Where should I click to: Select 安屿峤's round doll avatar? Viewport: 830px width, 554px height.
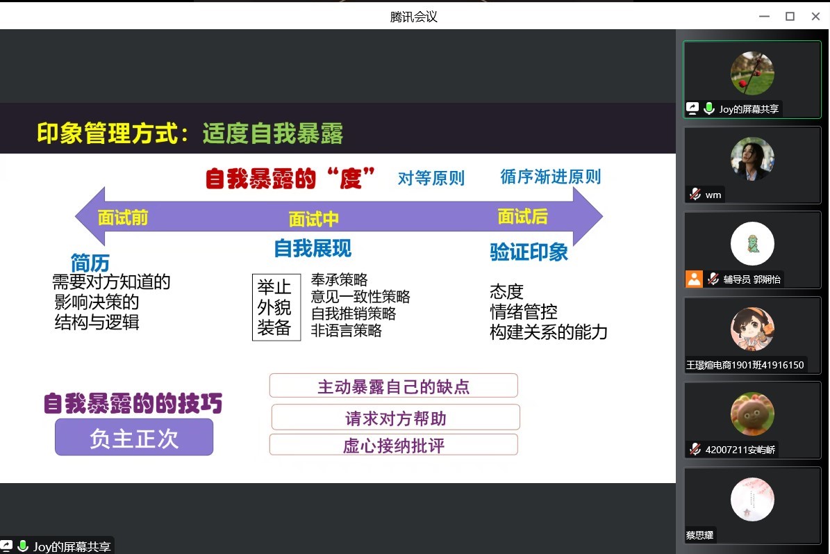pyautogui.click(x=752, y=414)
